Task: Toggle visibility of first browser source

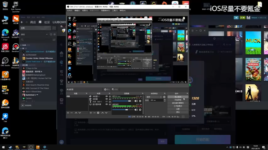Action: click(x=107, y=96)
